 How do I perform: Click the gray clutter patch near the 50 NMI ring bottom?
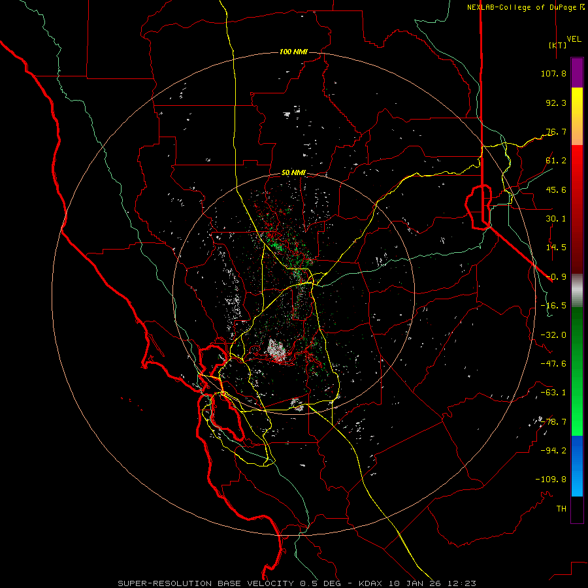[x=297, y=404]
